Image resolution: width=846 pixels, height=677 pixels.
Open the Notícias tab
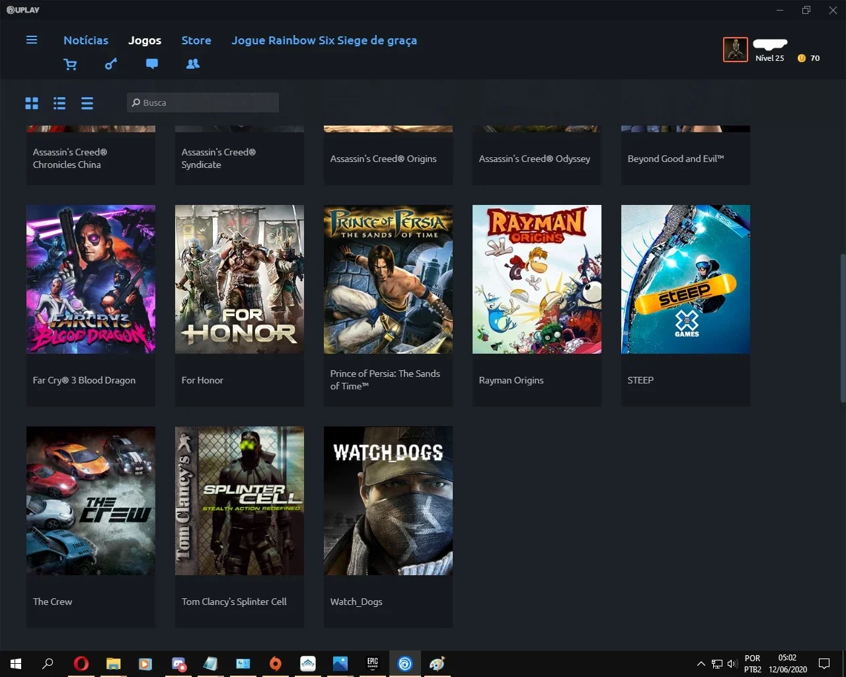(x=86, y=40)
